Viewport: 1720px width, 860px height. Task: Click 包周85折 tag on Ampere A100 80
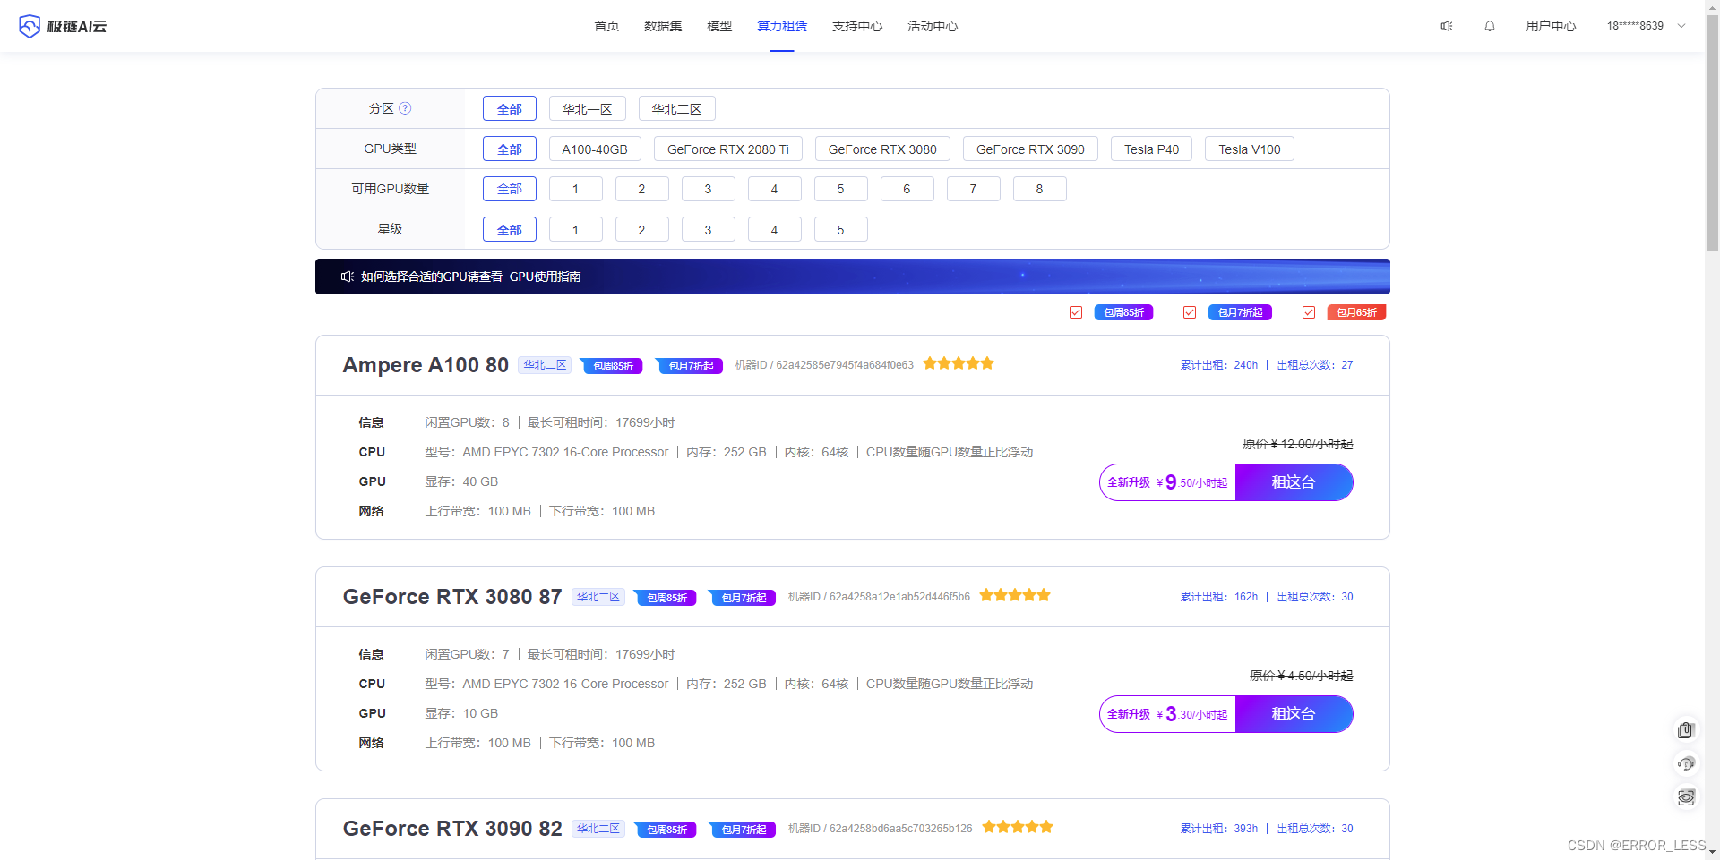click(x=612, y=365)
